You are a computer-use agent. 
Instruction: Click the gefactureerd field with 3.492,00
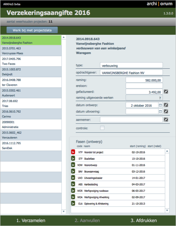point(144,92)
